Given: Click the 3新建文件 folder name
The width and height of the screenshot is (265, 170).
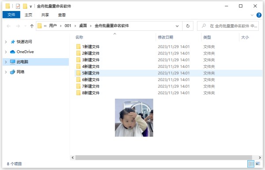Looking at the screenshot, I should click(91, 60).
